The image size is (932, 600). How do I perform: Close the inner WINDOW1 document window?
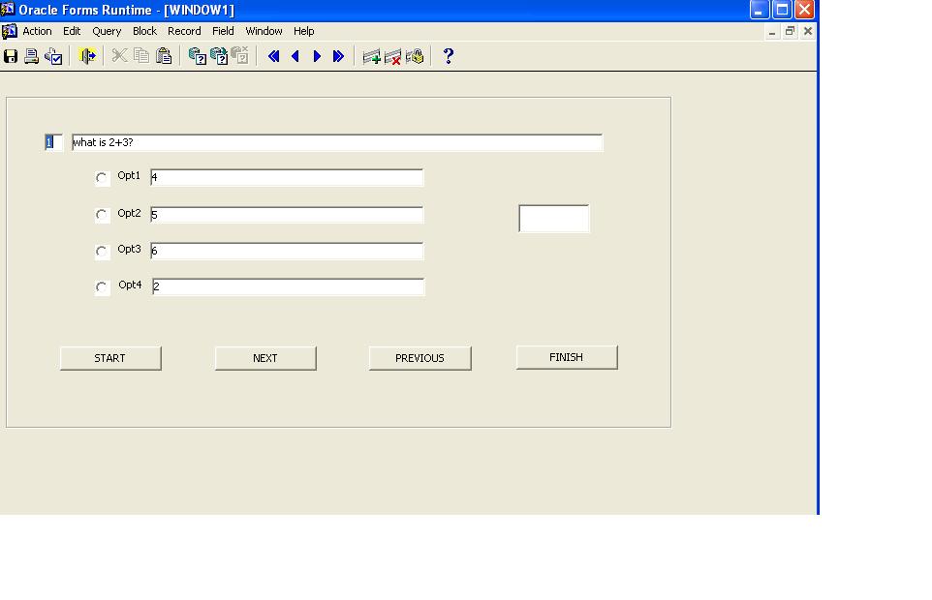(808, 32)
